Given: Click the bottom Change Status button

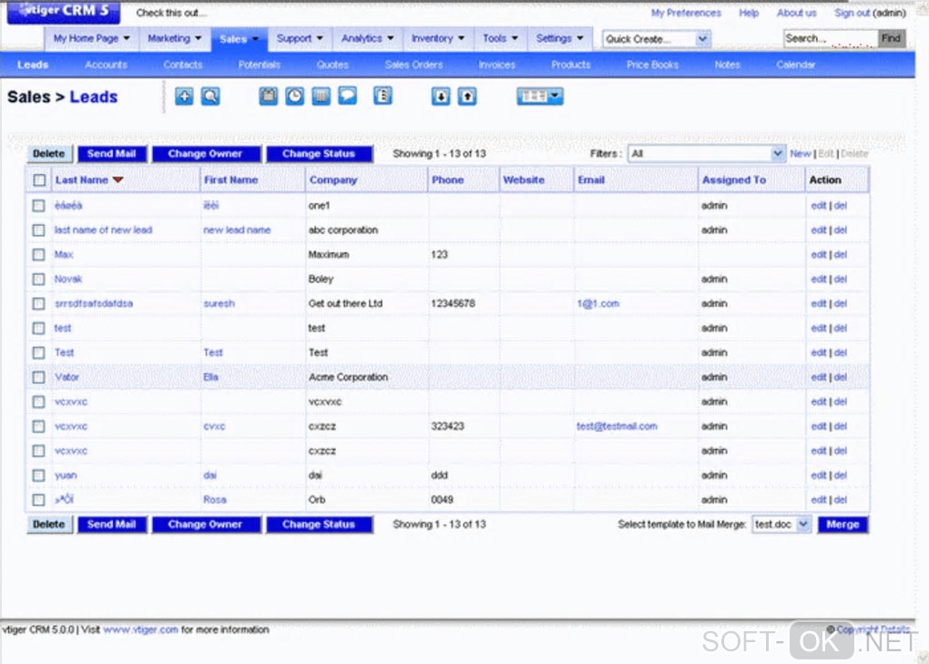Looking at the screenshot, I should (319, 525).
